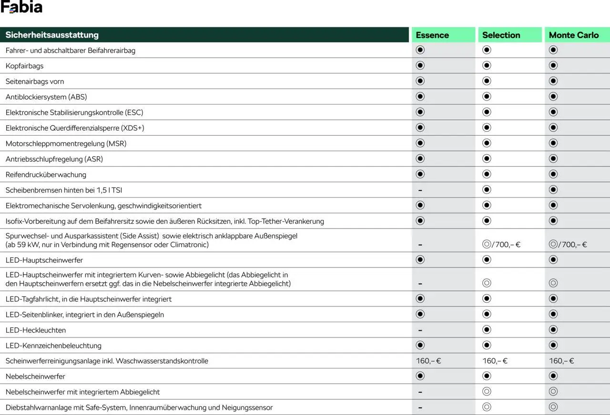The height and width of the screenshot is (415, 610).
Task: Click Monte Carlo icon for Antiblockiersystem (ABS)
Action: click(553, 97)
